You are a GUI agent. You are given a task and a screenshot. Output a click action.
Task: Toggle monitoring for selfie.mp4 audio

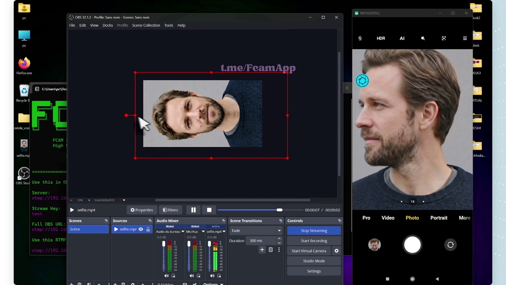coord(219,276)
